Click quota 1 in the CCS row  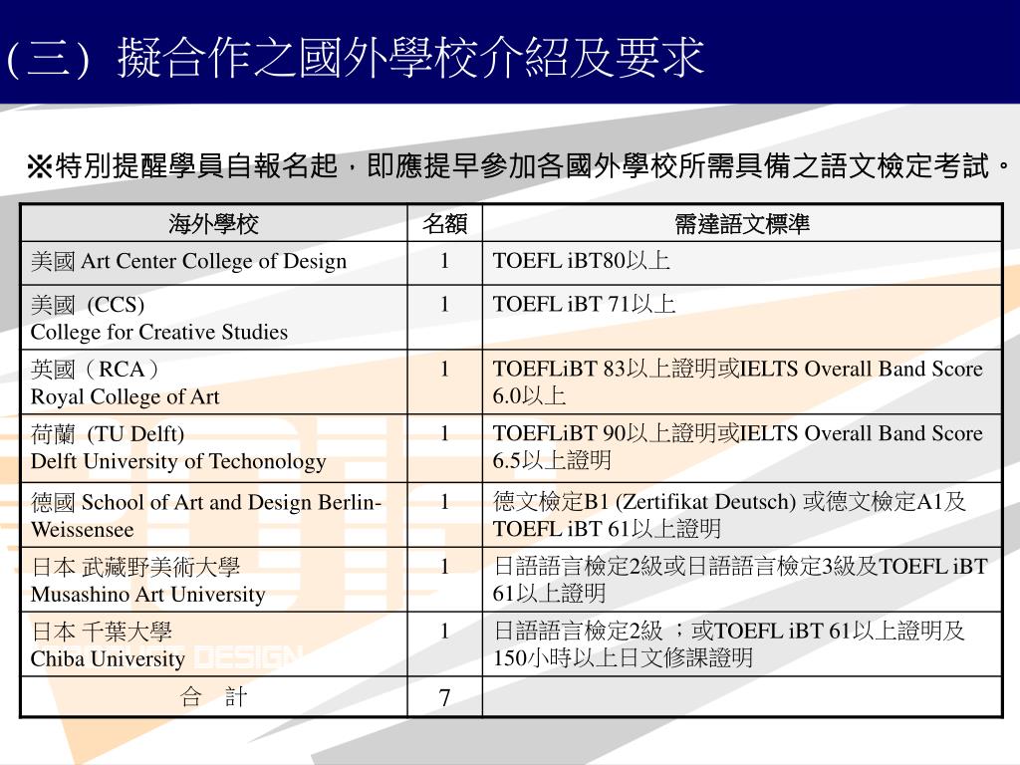[x=445, y=305]
